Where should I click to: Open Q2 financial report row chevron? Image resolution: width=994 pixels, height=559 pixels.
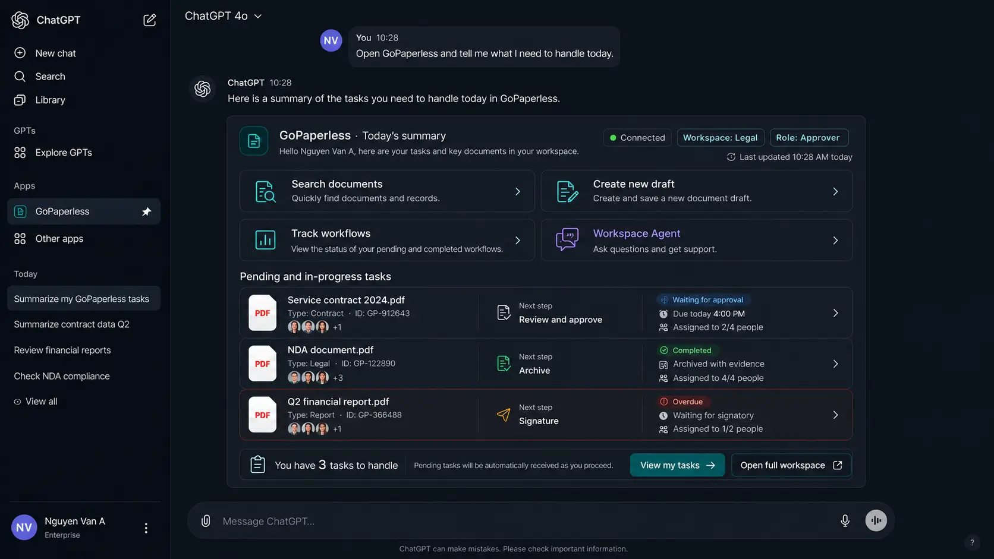pos(835,415)
